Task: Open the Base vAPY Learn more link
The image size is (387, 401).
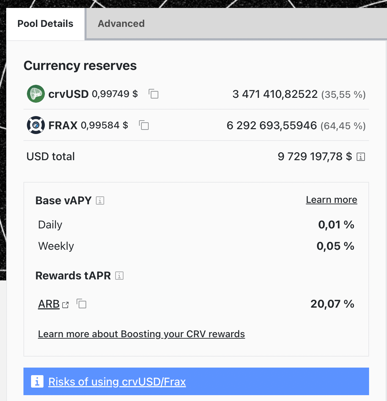Action: pos(331,200)
